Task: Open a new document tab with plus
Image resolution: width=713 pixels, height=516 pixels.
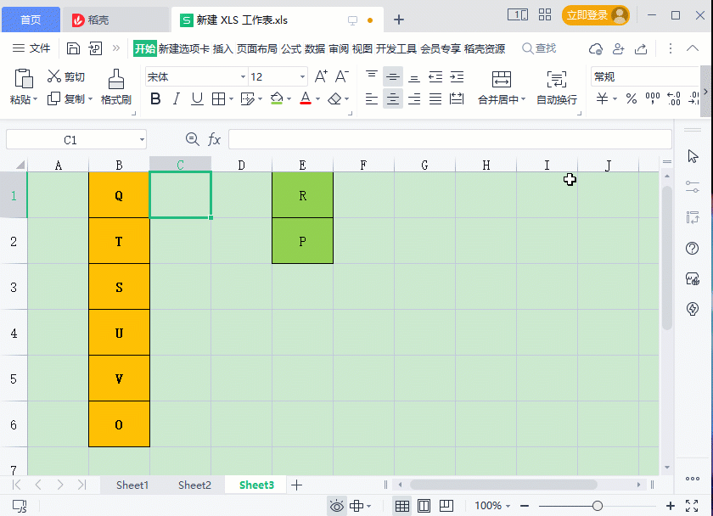Action: 399,20
